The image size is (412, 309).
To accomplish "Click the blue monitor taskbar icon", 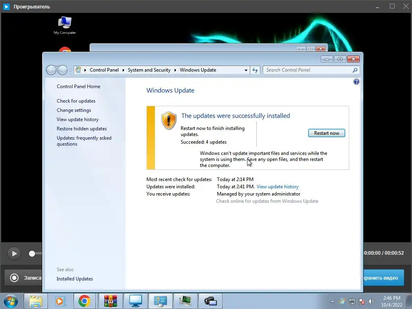I will (136, 301).
